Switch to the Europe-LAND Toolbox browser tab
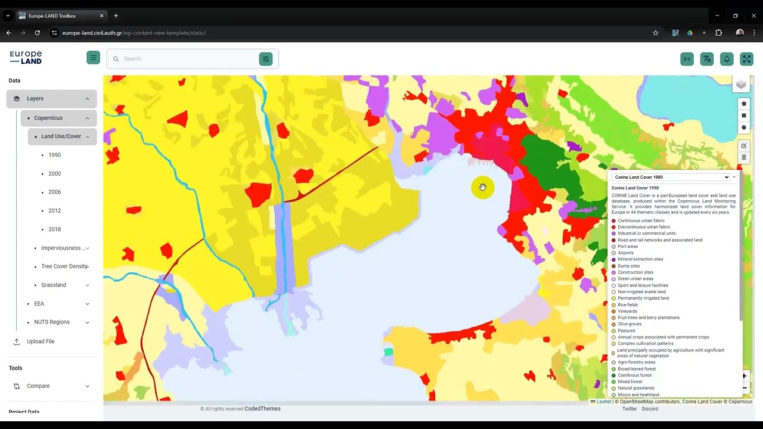Screen dimensions: 763x429 61,15
